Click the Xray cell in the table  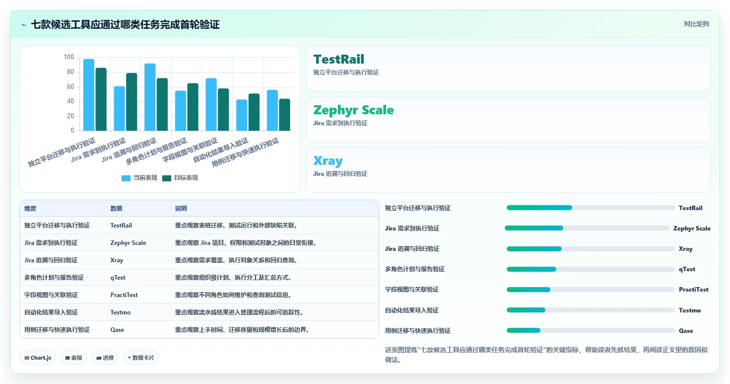117,260
